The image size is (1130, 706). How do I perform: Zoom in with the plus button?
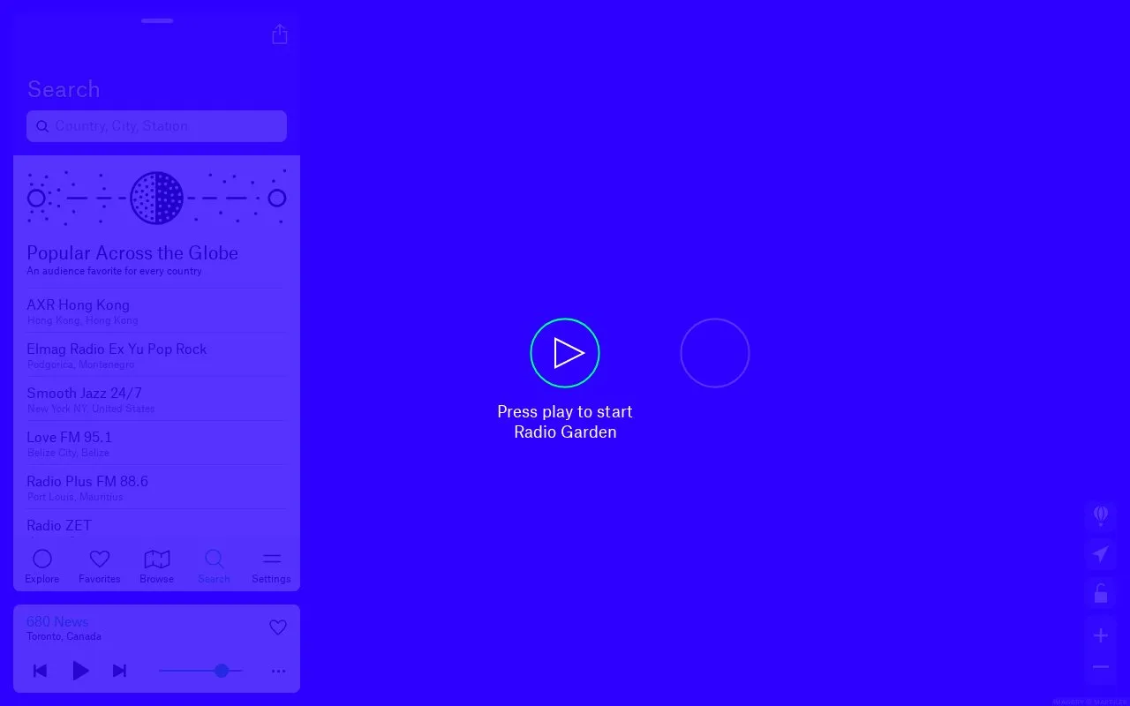coord(1101,635)
